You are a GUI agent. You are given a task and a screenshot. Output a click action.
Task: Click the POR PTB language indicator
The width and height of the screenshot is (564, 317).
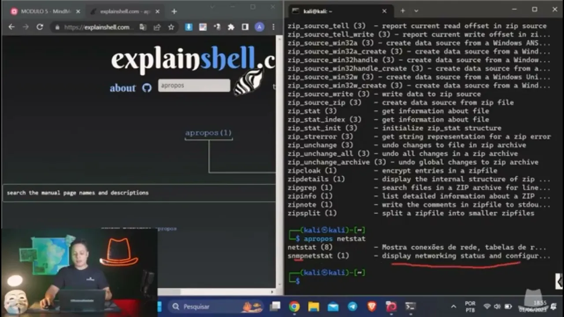pos(470,306)
